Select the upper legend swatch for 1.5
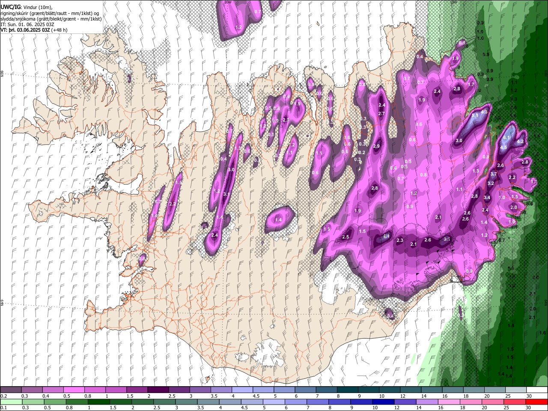This screenshot has height=411, width=548. click(x=137, y=390)
